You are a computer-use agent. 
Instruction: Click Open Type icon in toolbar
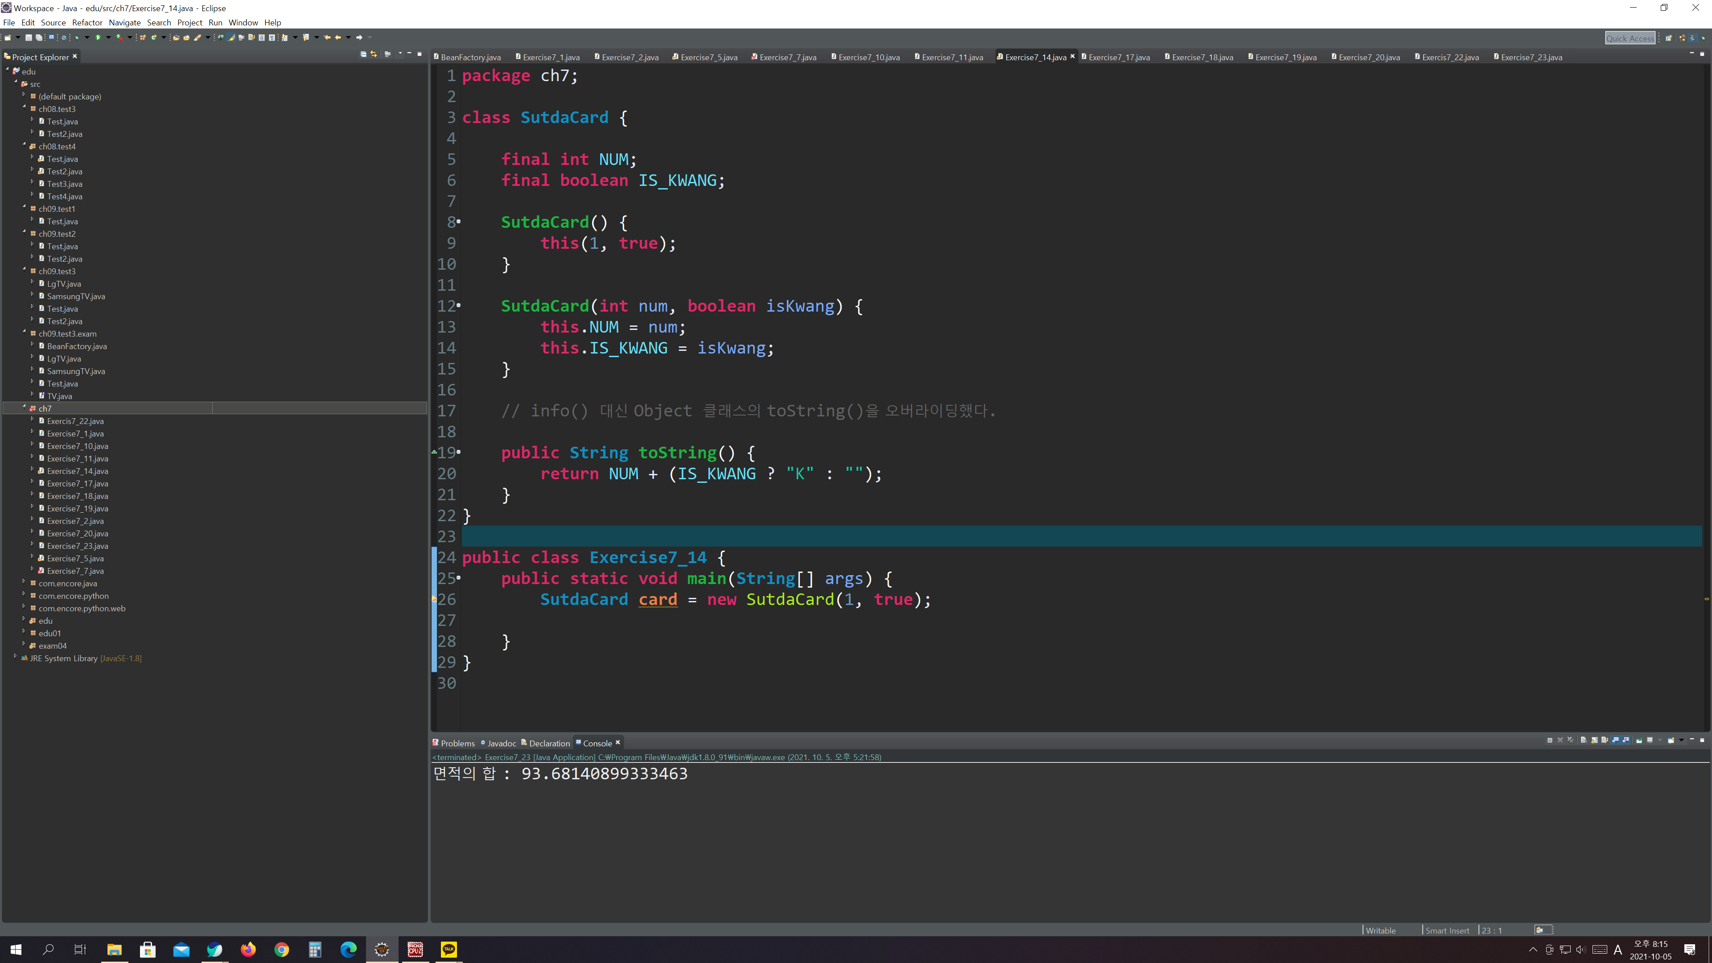[x=176, y=37]
